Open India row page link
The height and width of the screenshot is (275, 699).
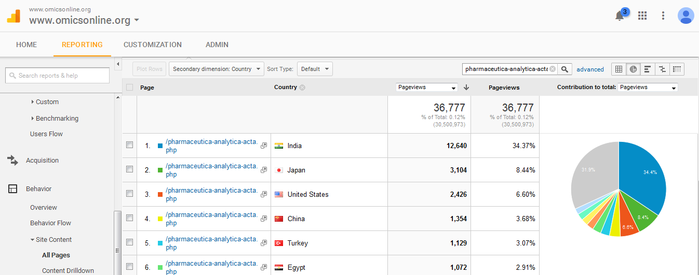click(x=211, y=146)
